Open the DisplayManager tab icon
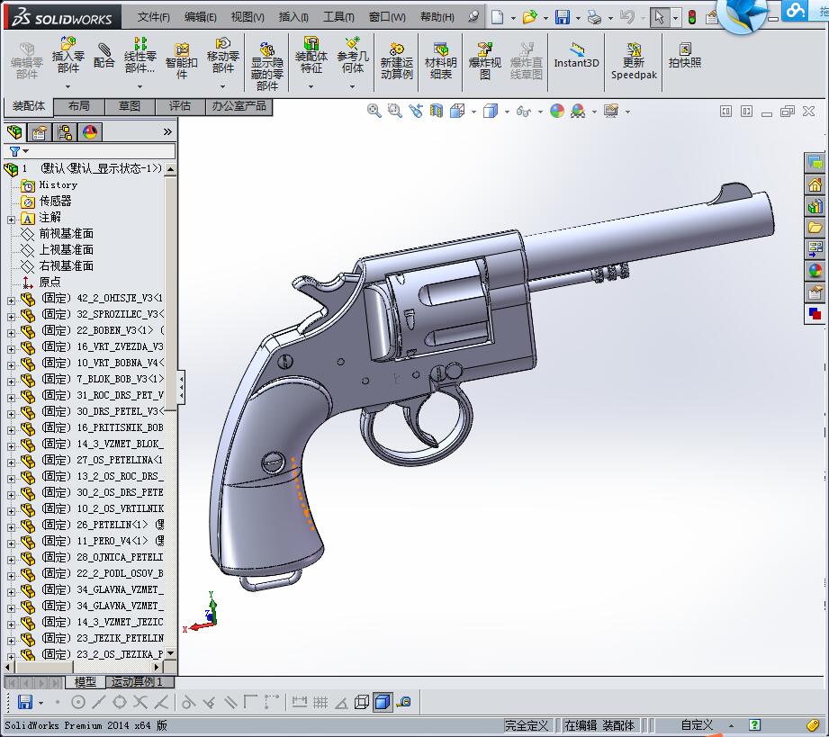829x737 pixels. click(x=90, y=132)
